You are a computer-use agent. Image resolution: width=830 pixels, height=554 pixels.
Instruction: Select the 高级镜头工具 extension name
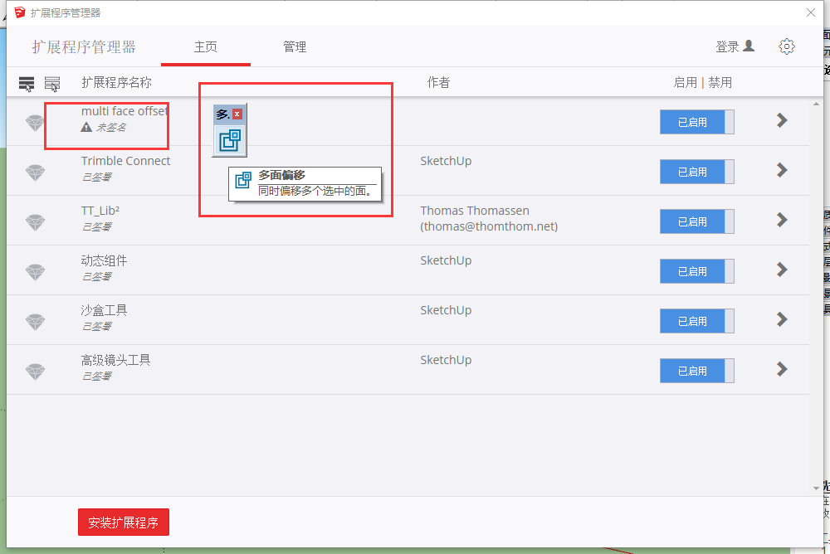pyautogui.click(x=115, y=360)
